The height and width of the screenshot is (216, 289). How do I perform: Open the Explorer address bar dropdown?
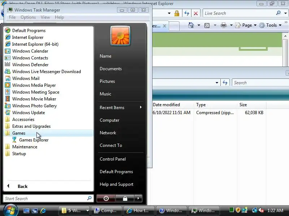(x=217, y=83)
